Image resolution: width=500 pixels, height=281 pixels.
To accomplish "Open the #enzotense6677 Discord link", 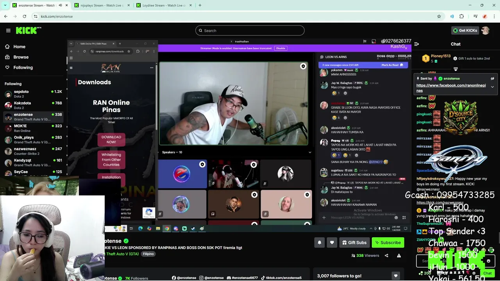I will click(x=242, y=278).
